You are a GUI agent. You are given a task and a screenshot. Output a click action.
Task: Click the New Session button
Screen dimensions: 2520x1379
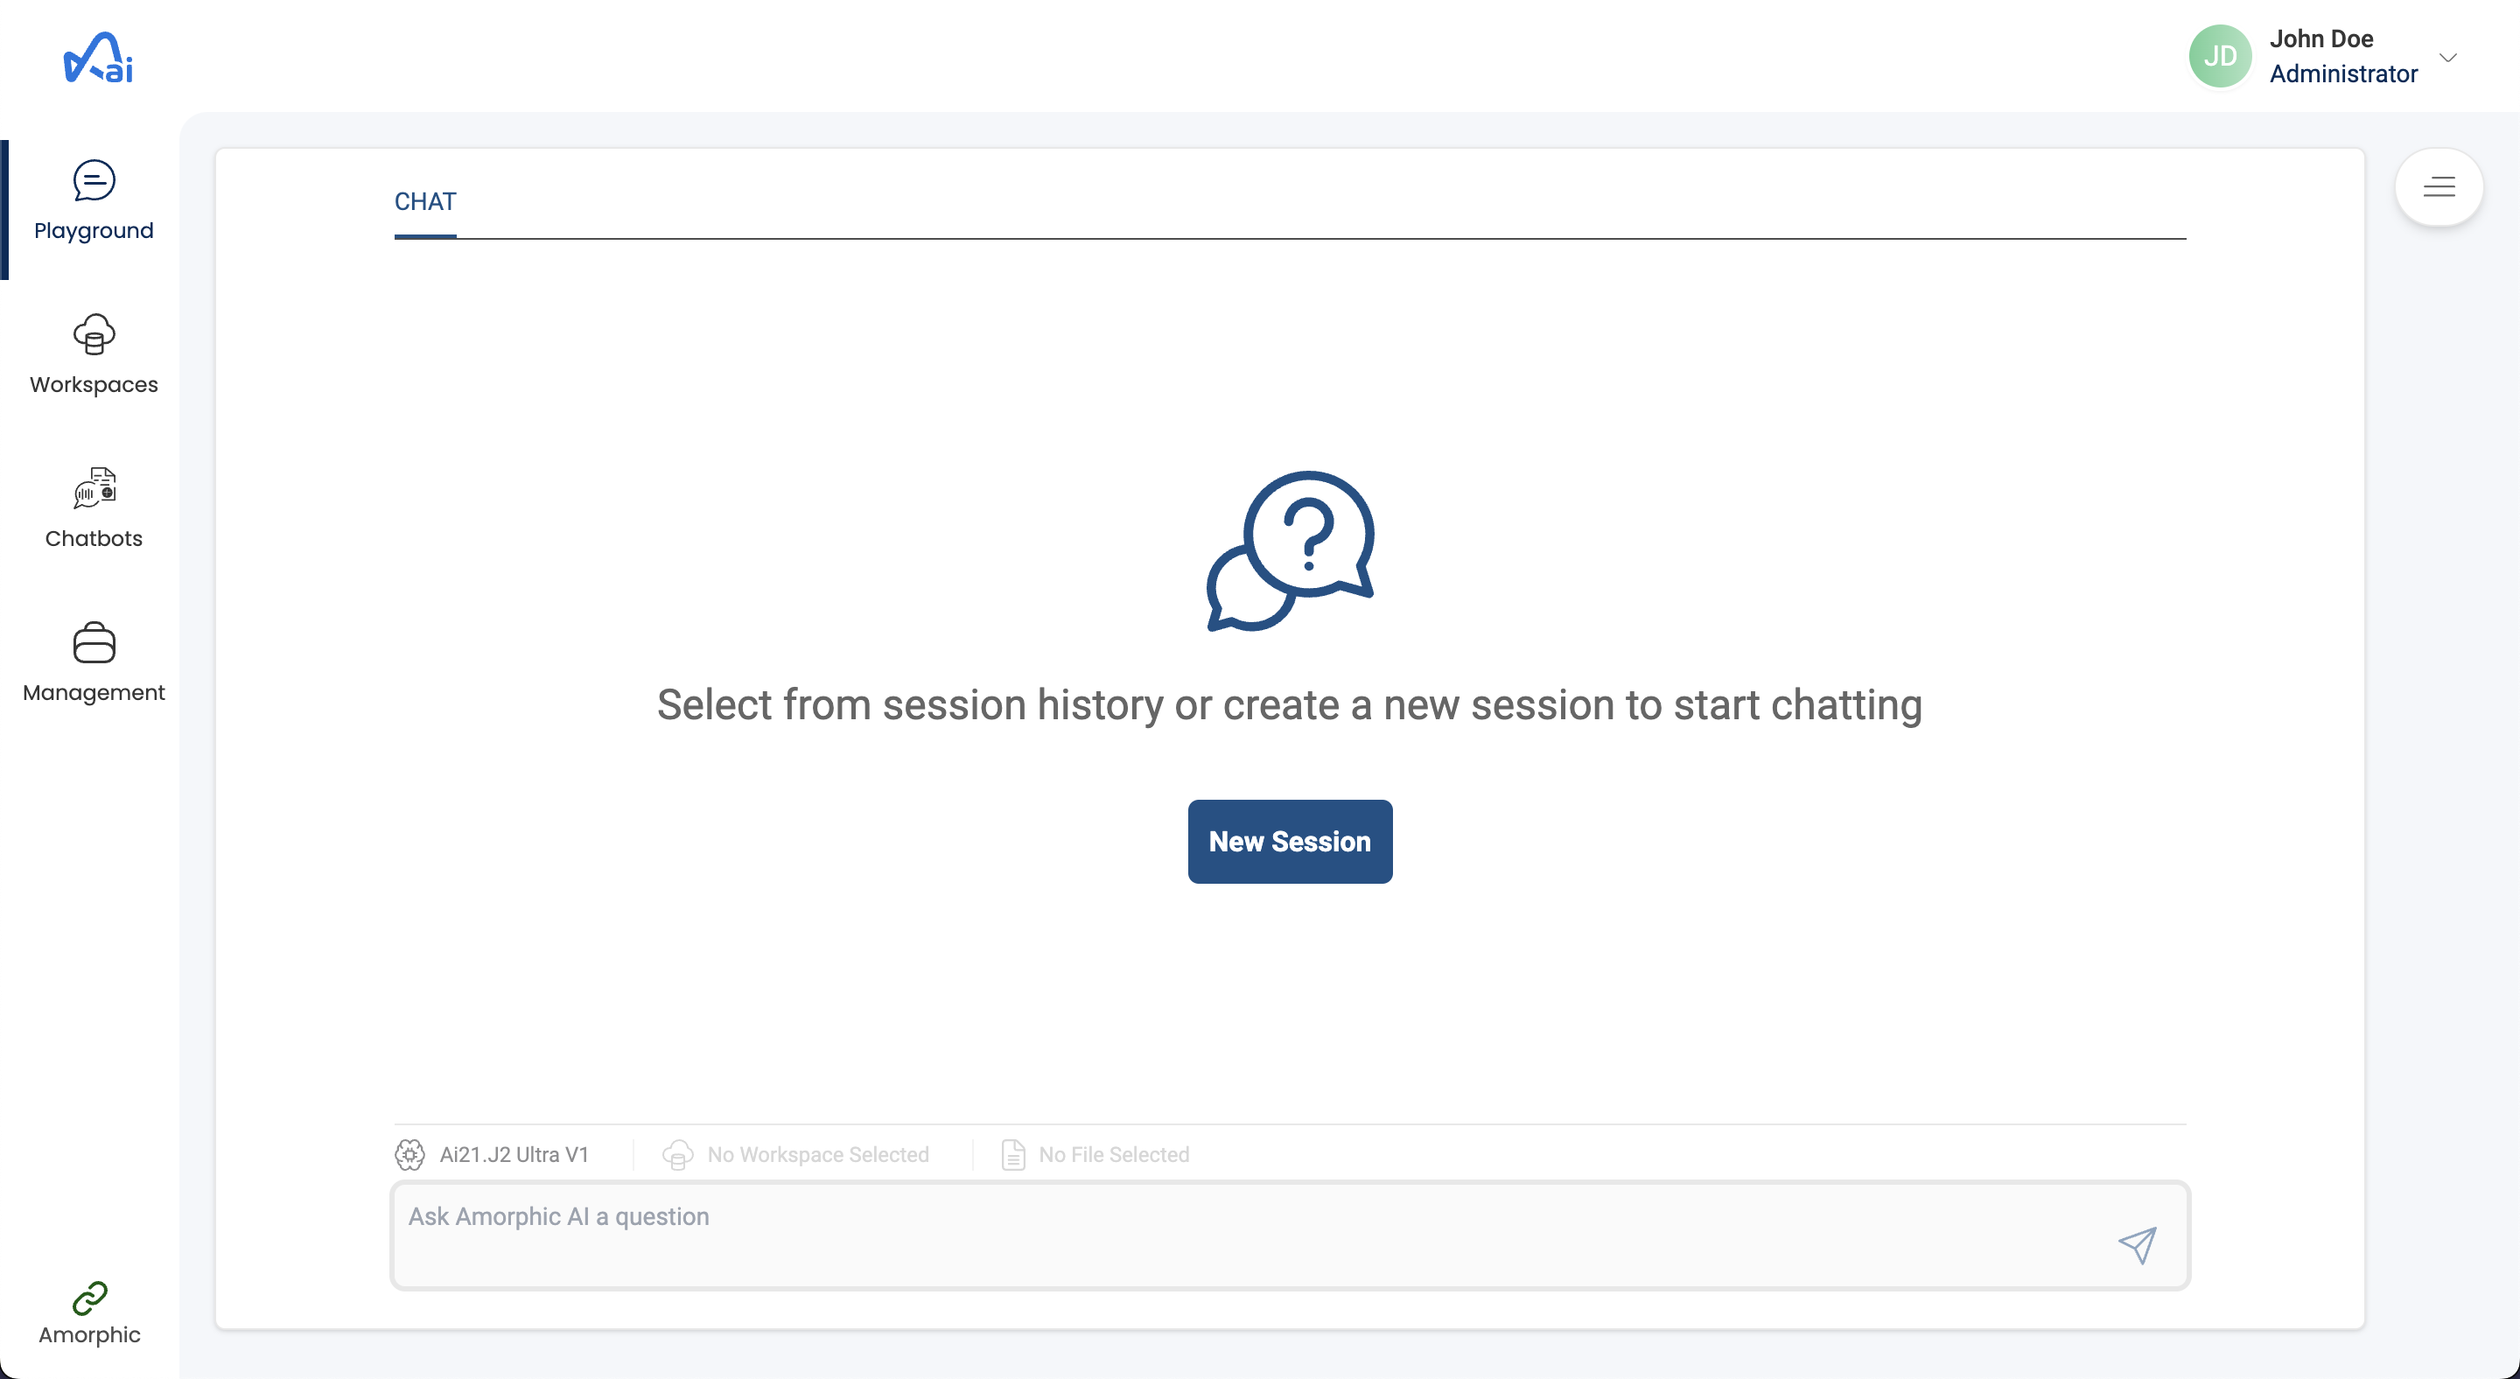[1291, 841]
